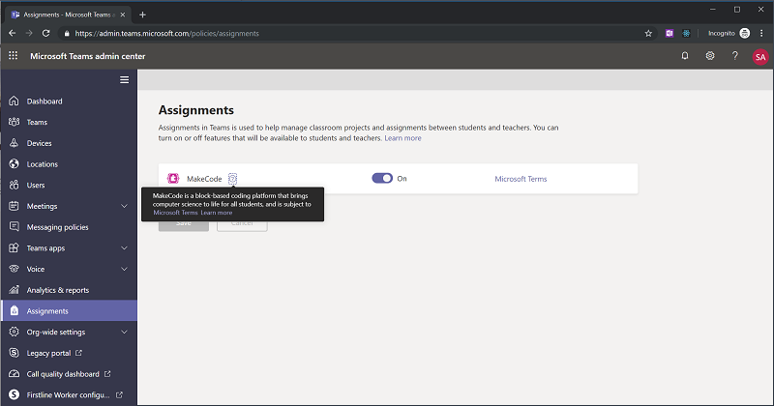Click the Firstline Worker configuration icon
774x406 pixels.
pos(14,394)
